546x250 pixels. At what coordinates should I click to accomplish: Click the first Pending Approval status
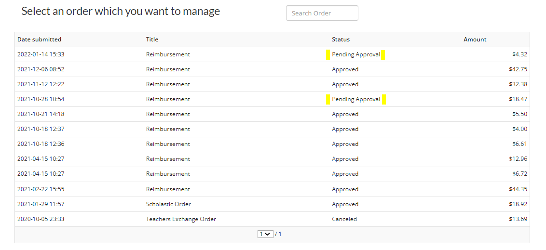(356, 54)
